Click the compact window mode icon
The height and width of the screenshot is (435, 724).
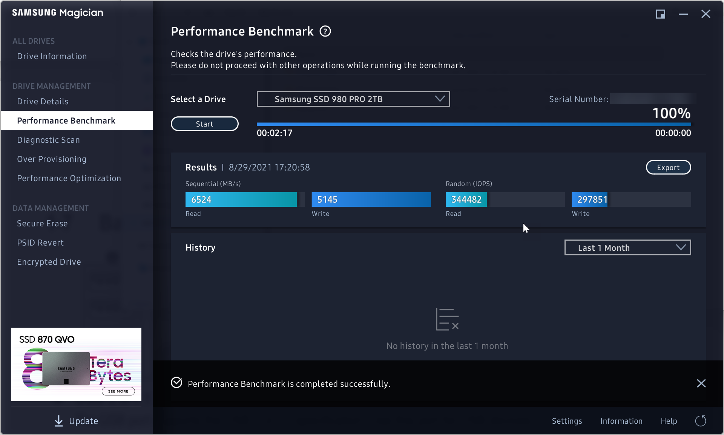click(660, 14)
